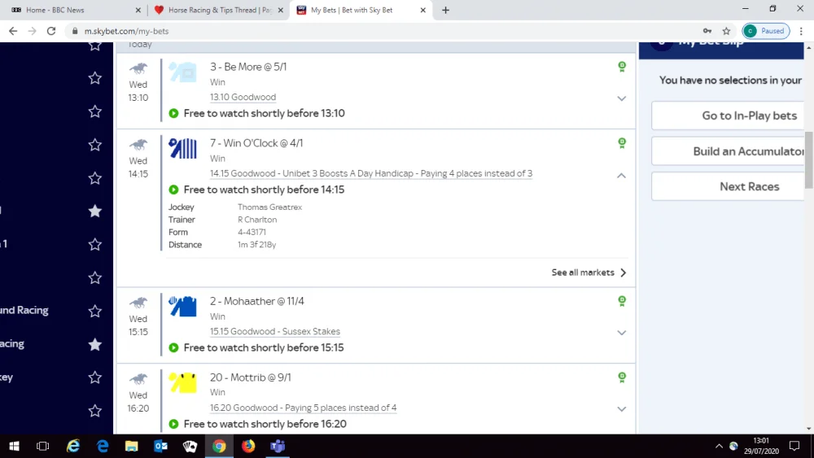814x458 pixels.
Task: Click the jockey name Thomas Greatrex
Action: (269, 207)
